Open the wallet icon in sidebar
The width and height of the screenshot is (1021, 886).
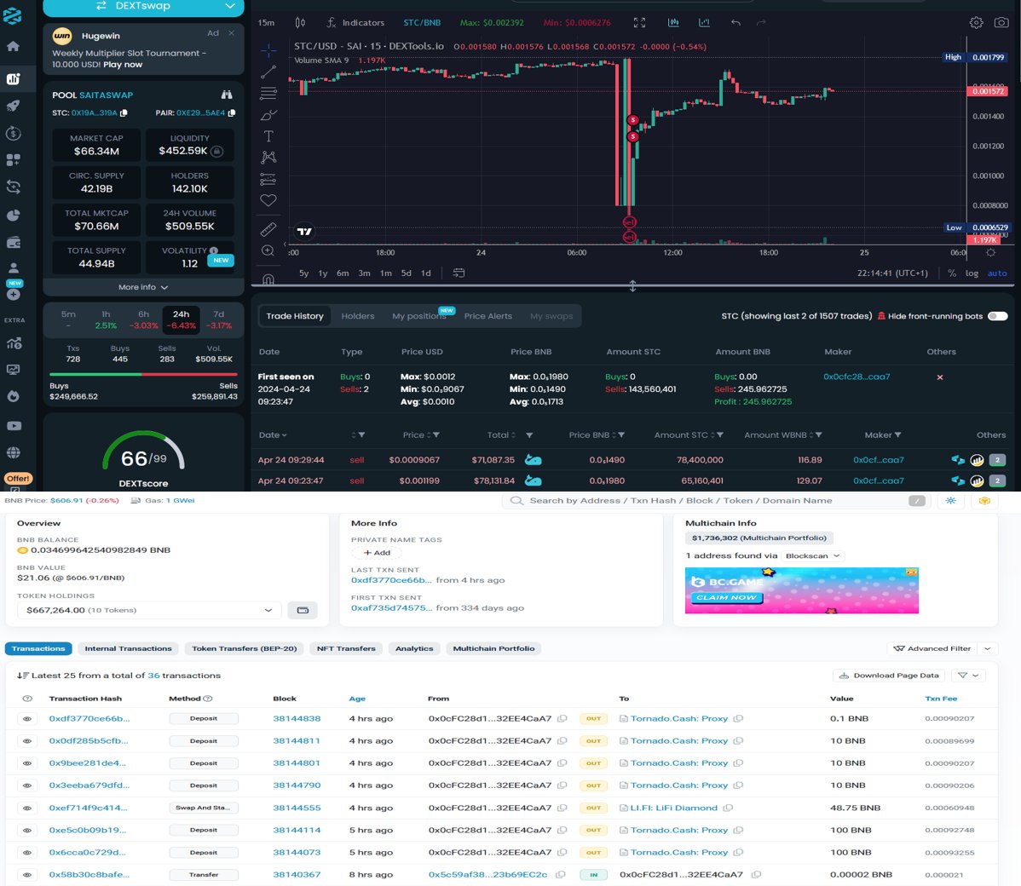click(13, 242)
